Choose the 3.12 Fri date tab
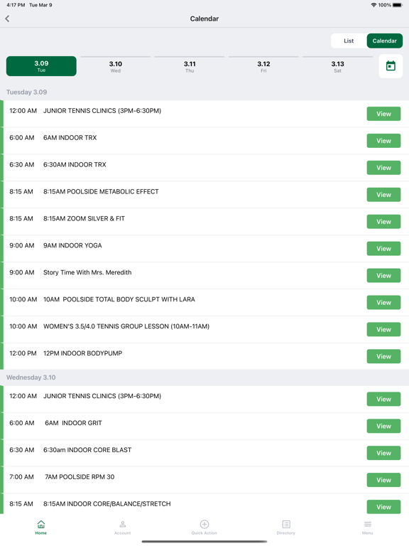The height and width of the screenshot is (546, 409). click(x=263, y=66)
